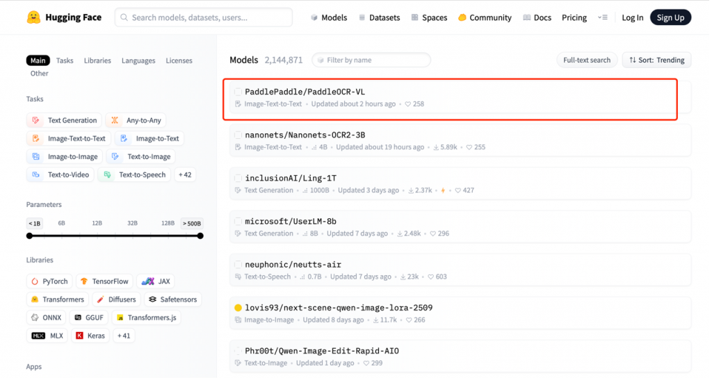Click the download icon on Ling-1T row
The height and width of the screenshot is (380, 712).
(x=410, y=190)
